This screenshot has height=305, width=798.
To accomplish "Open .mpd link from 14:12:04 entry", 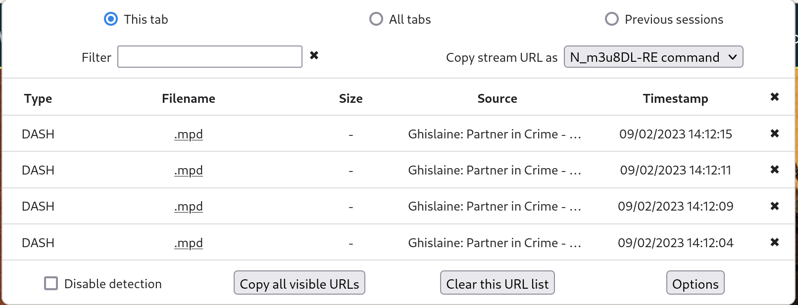I will click(189, 243).
